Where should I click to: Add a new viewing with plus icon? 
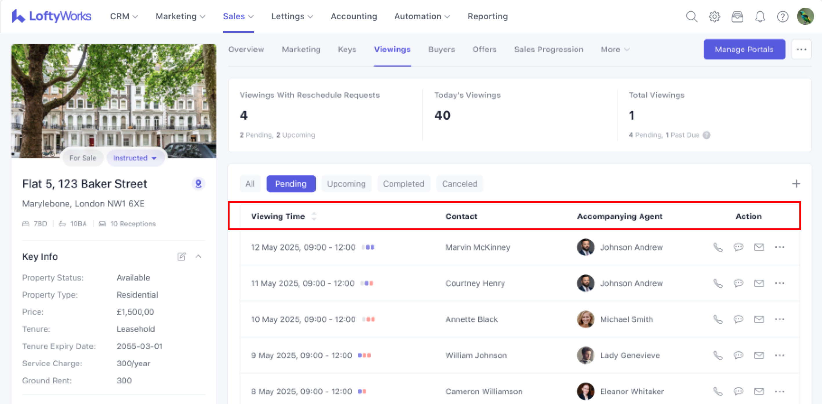click(796, 184)
